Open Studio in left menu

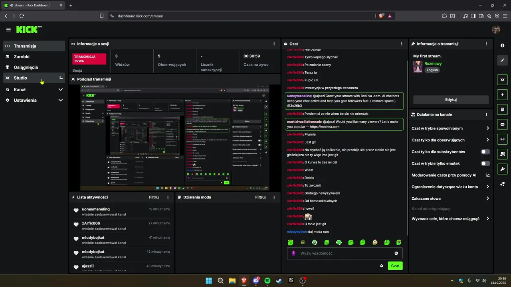34,78
